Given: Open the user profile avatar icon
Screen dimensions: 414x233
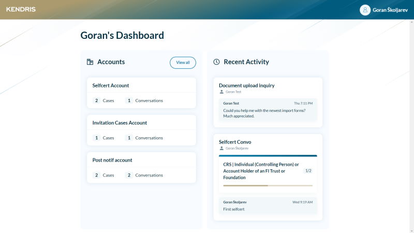Looking at the screenshot, I should tap(365, 10).
